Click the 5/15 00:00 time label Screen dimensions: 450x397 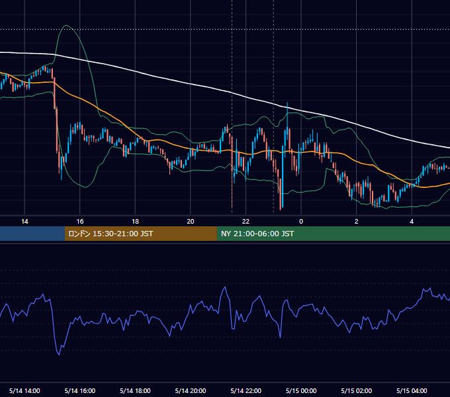point(301,390)
